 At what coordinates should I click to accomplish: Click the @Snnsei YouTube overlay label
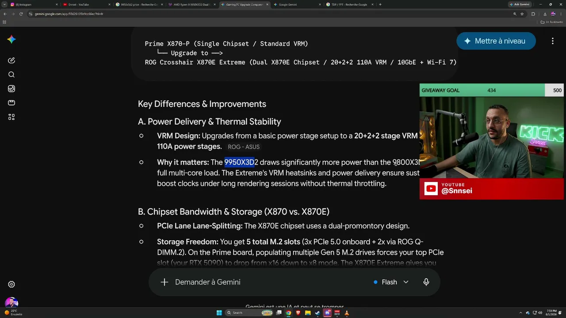click(x=457, y=191)
